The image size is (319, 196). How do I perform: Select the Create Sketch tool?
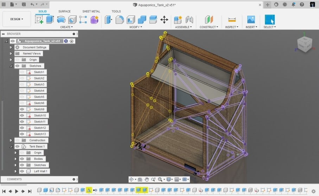pos(39,20)
